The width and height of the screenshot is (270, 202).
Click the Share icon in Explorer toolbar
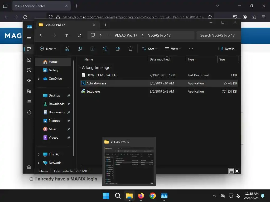118,49
